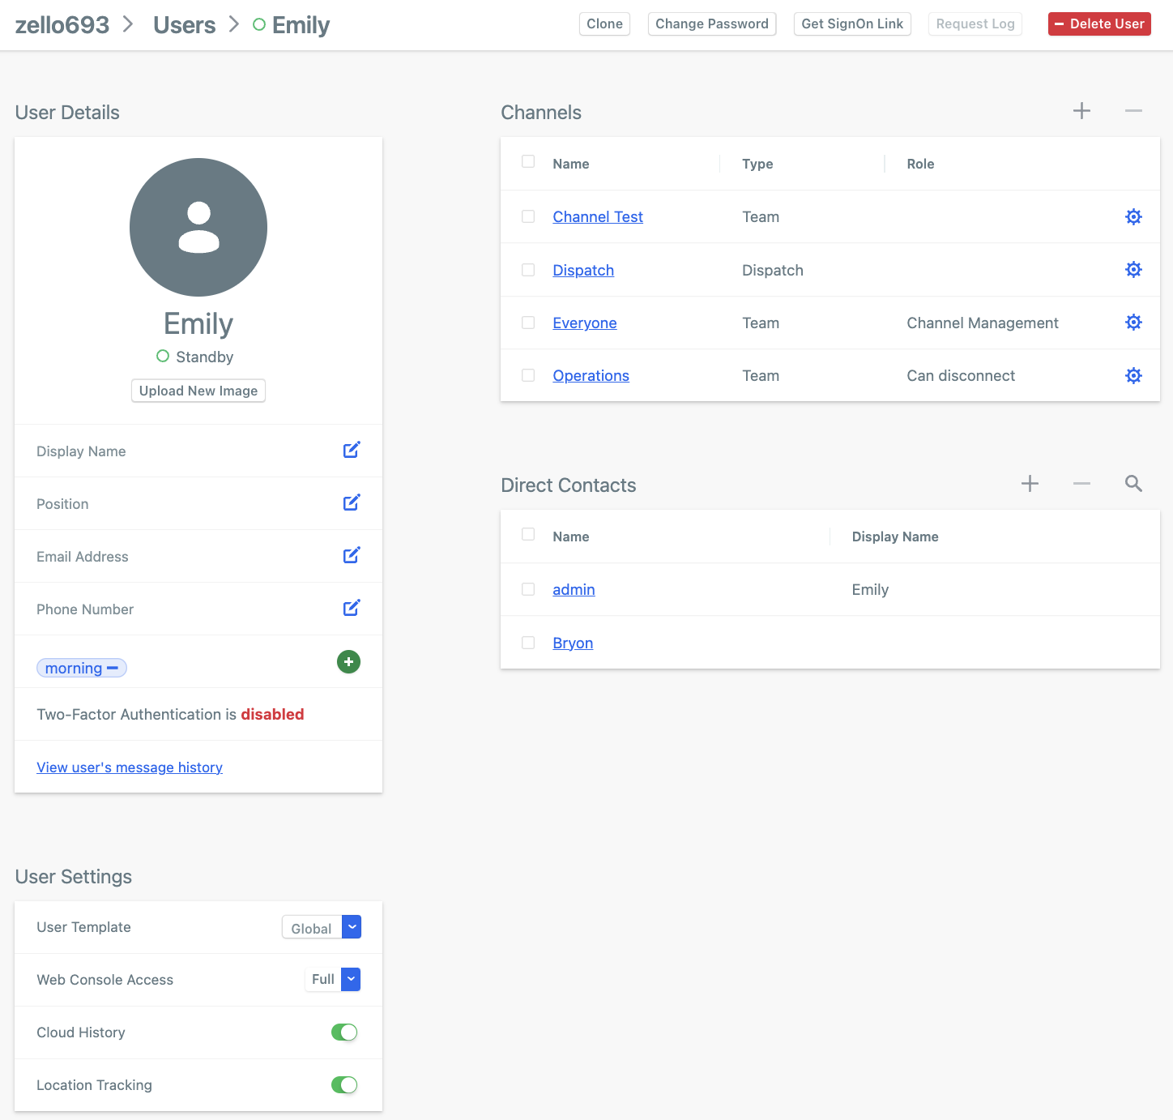Edit the Display Name with the pencil icon
The image size is (1173, 1120).
(x=352, y=450)
